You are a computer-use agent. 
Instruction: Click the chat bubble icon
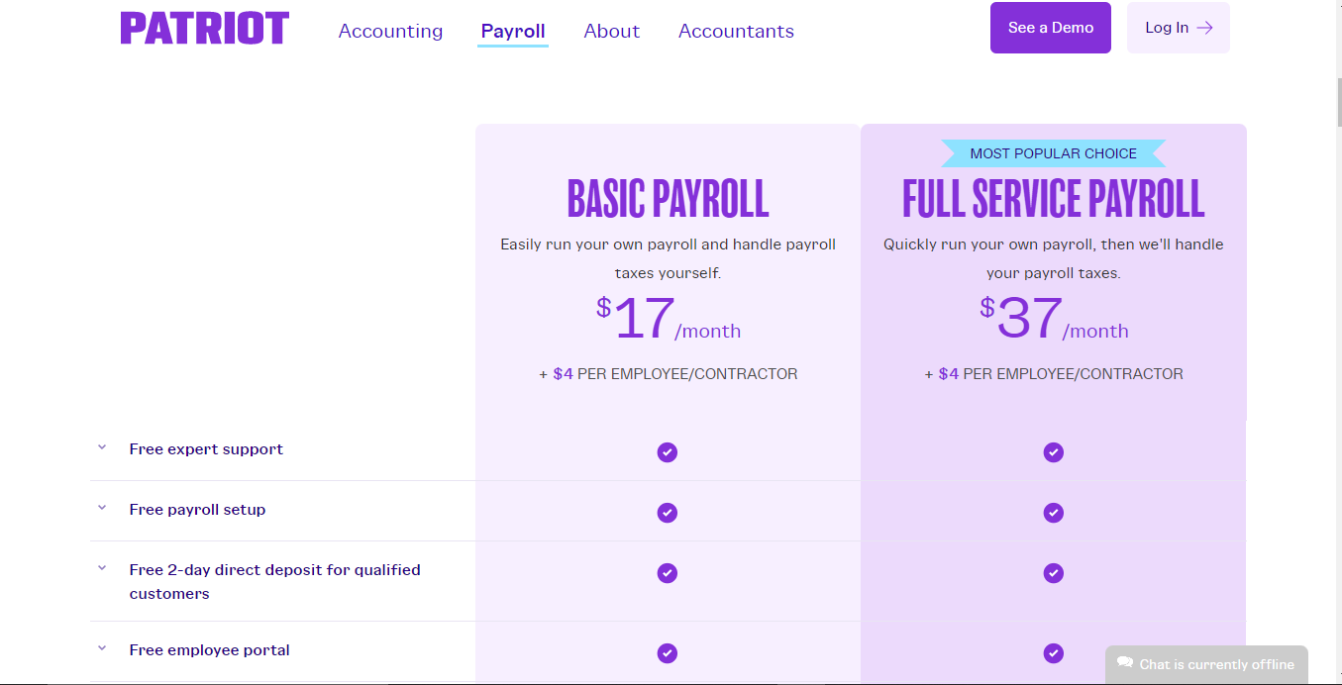click(1125, 663)
